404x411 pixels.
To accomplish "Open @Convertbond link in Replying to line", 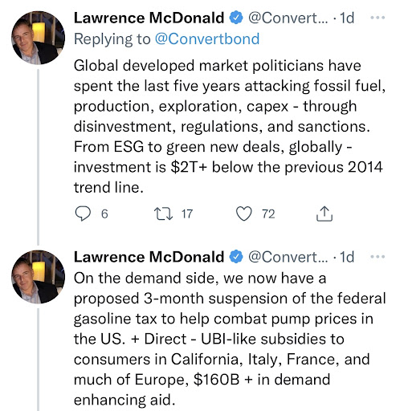I will 207,39.
